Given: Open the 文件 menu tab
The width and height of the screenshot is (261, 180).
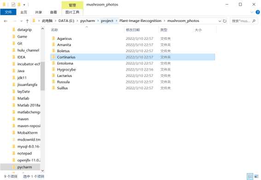Looking at the screenshot, I should (x=8, y=12).
